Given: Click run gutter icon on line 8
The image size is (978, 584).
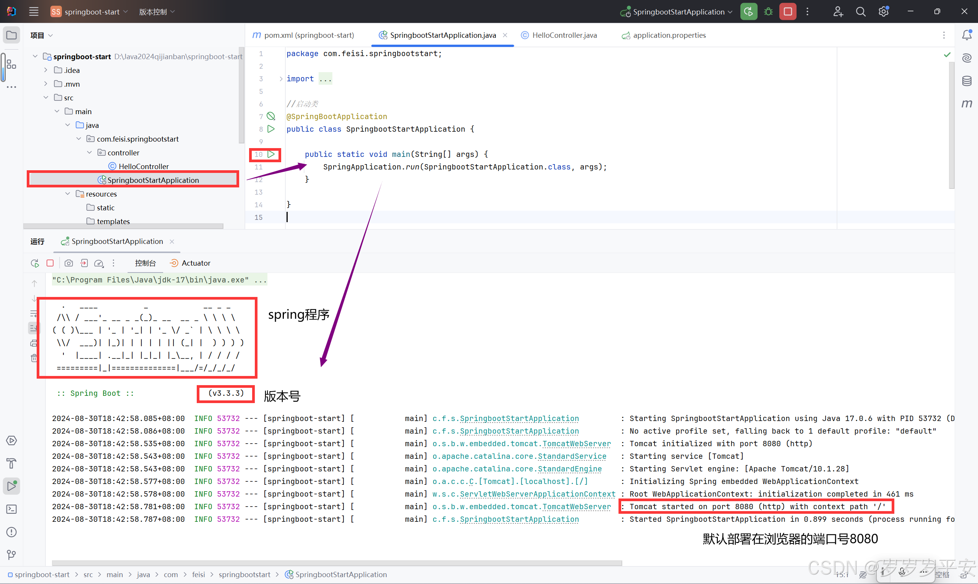Looking at the screenshot, I should click(x=271, y=129).
